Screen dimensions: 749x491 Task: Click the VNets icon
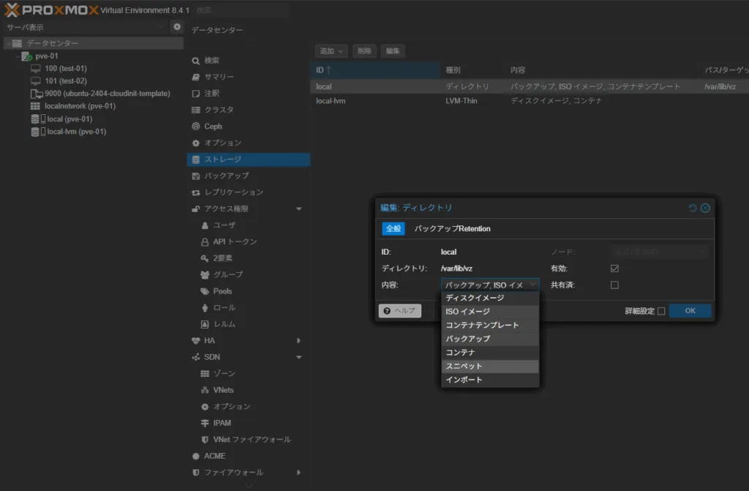tap(205, 390)
